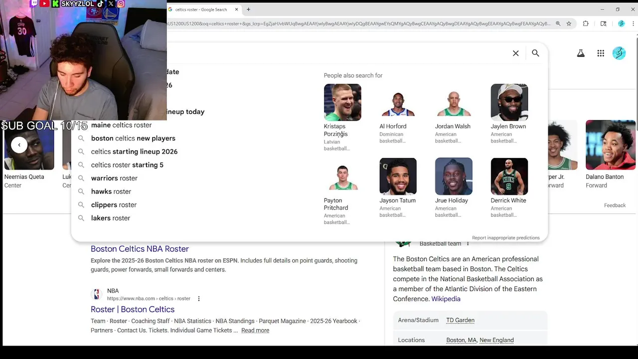Bookmark this page with the star icon
Screen dimensions: 638x359
point(569,23)
